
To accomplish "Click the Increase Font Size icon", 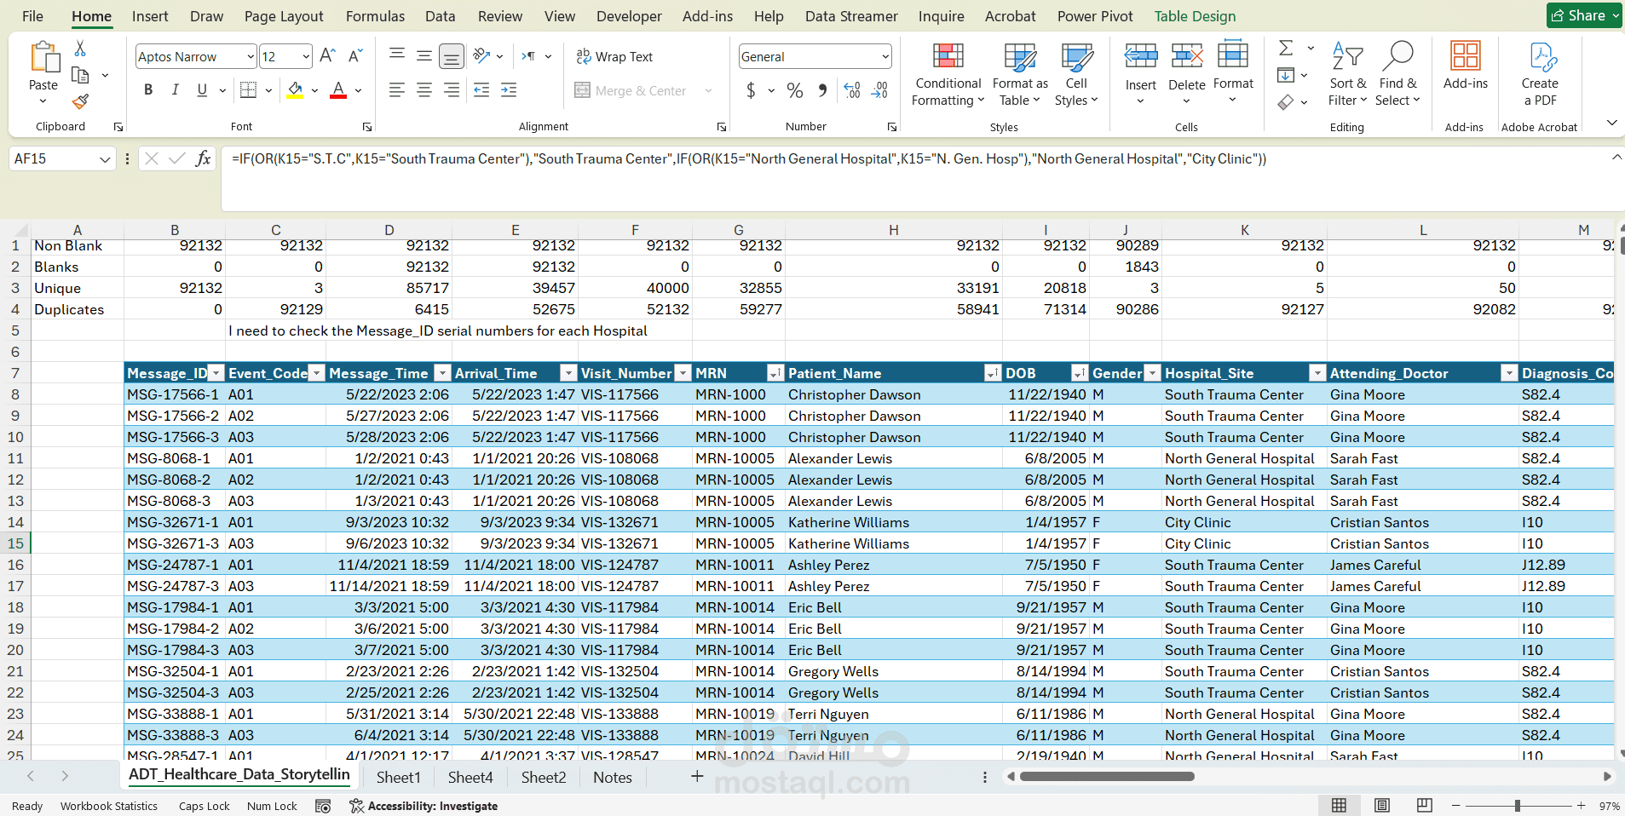I will pyautogui.click(x=327, y=56).
